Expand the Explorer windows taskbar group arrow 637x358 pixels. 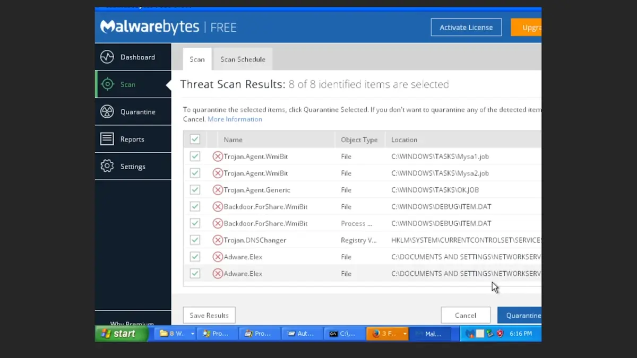pyautogui.click(x=192, y=334)
